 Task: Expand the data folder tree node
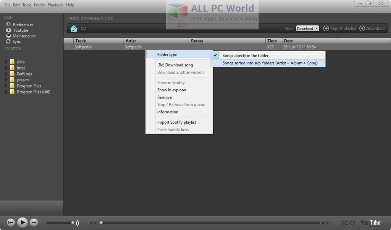[6, 62]
